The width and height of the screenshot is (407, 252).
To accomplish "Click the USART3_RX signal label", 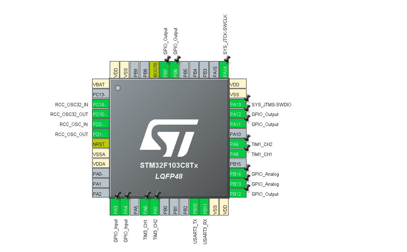I will (205, 232).
